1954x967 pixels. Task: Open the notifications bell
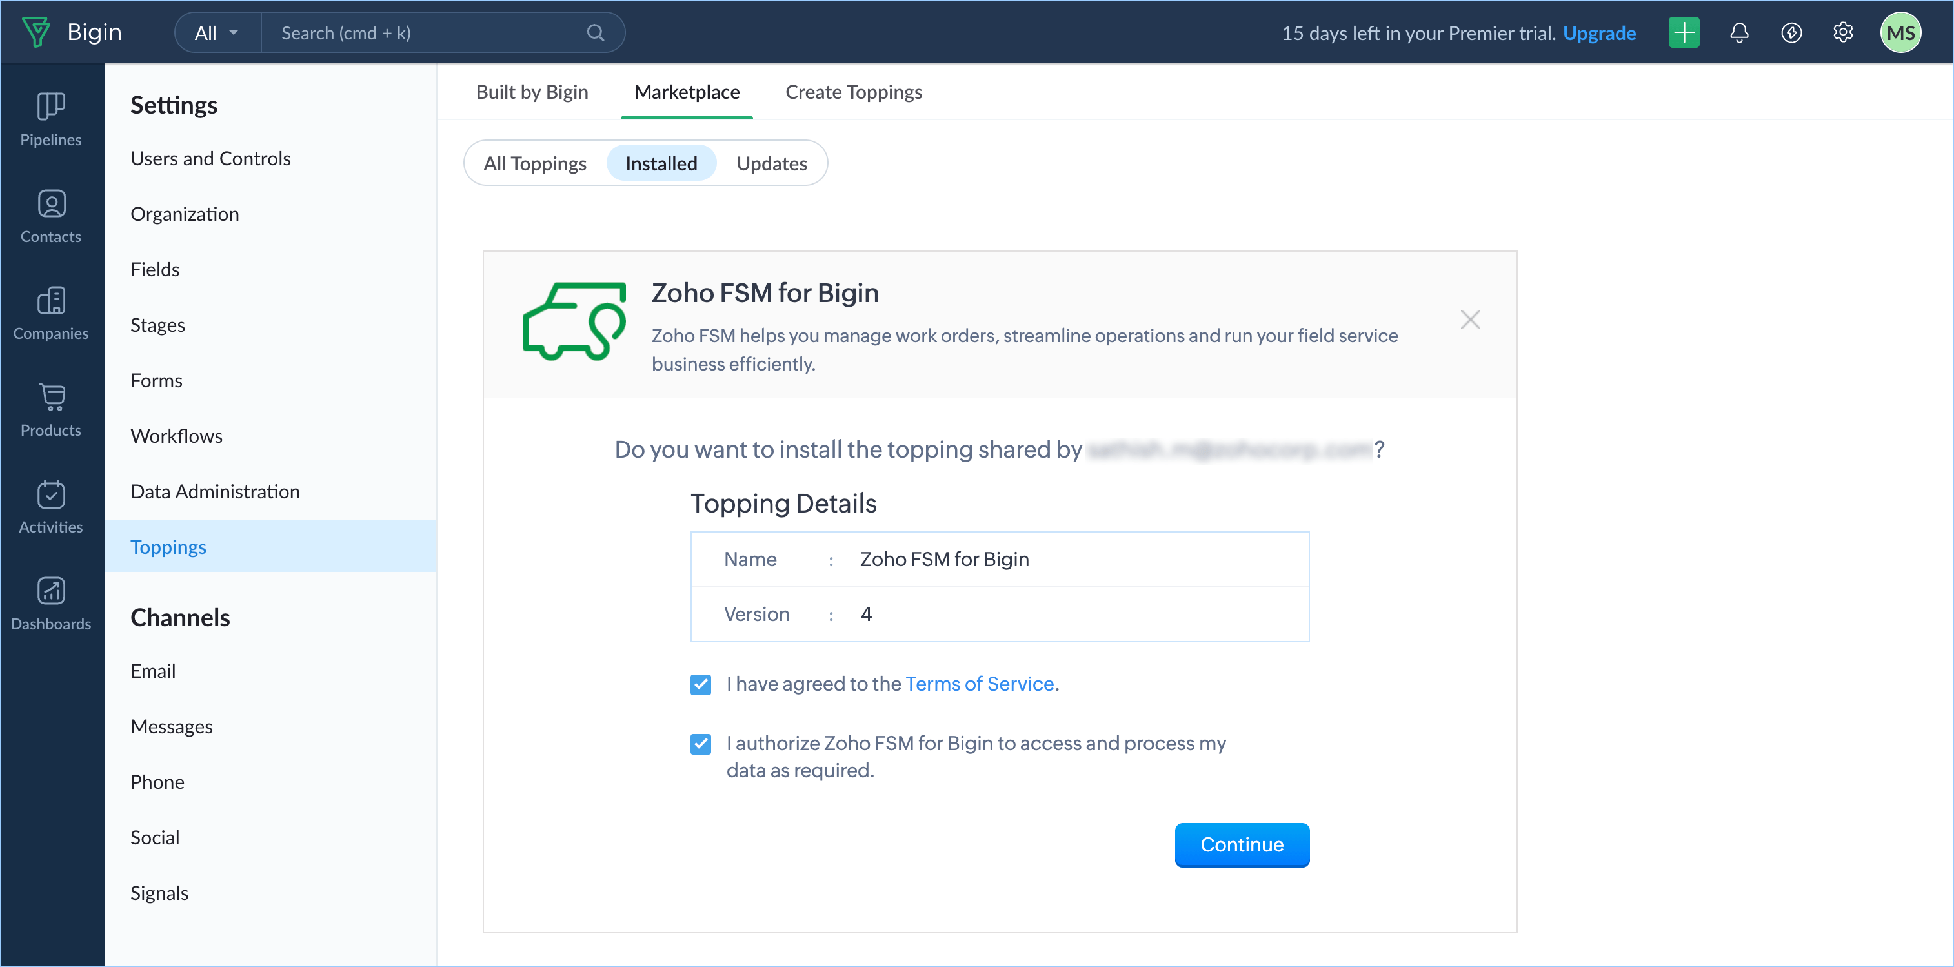pos(1738,33)
